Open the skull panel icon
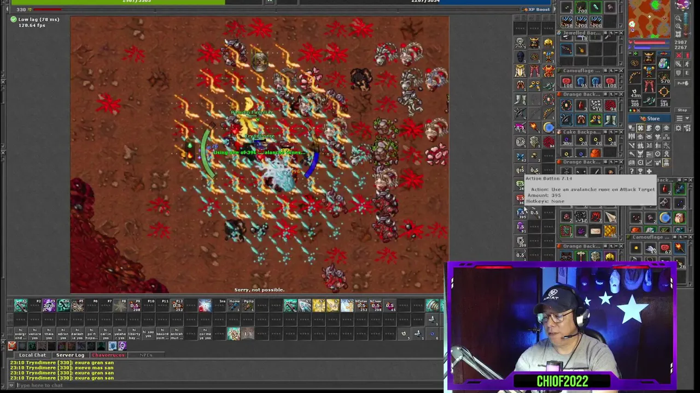Viewport: 700px width, 393px height. [x=657, y=128]
